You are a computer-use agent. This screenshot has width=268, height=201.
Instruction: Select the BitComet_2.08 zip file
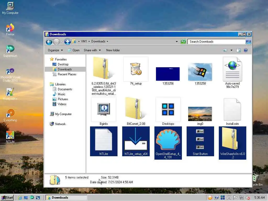[136, 111]
